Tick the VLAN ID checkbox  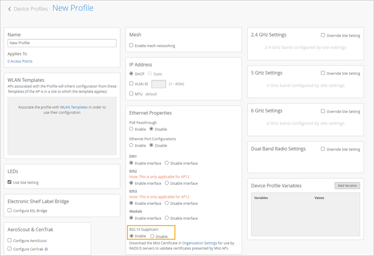coord(131,84)
